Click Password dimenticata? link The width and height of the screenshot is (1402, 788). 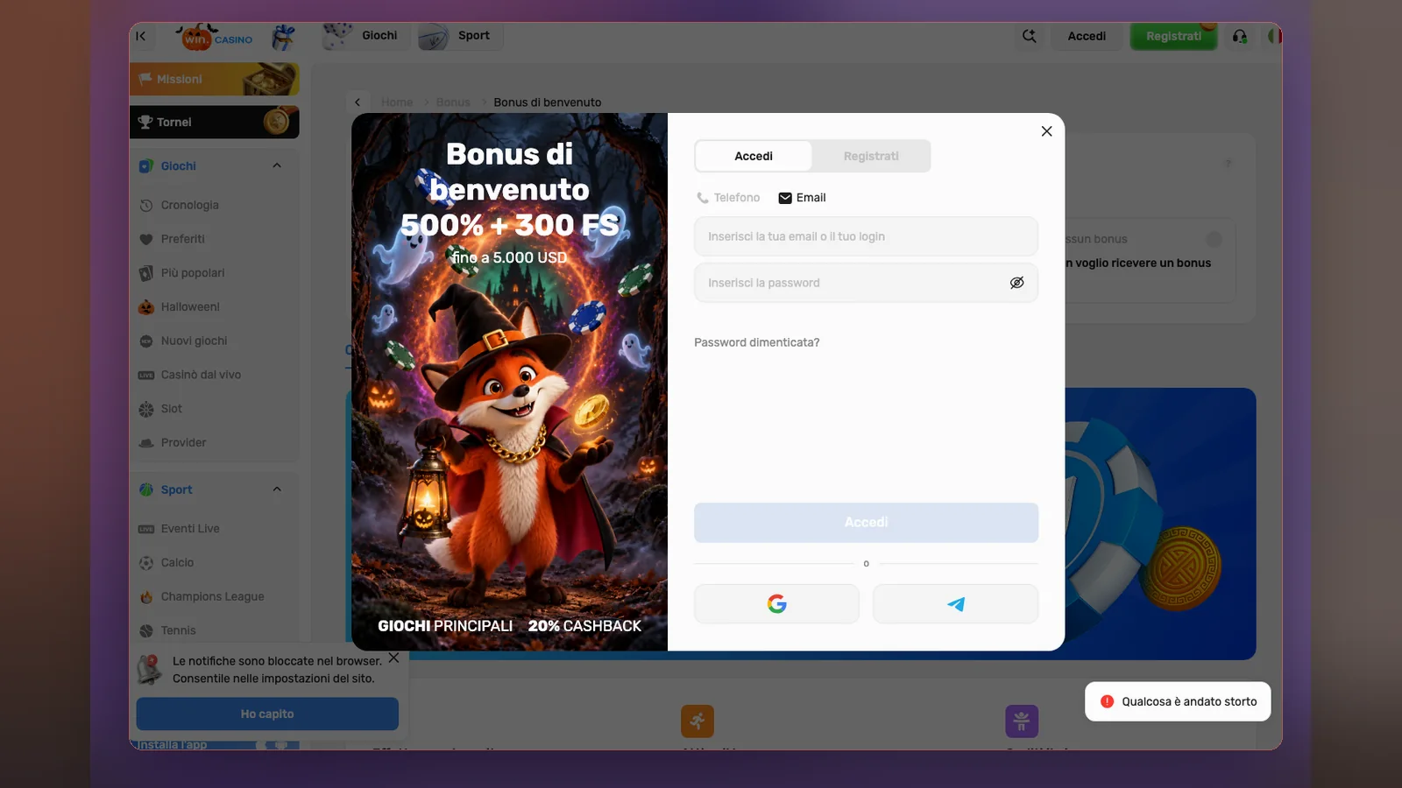coord(757,342)
